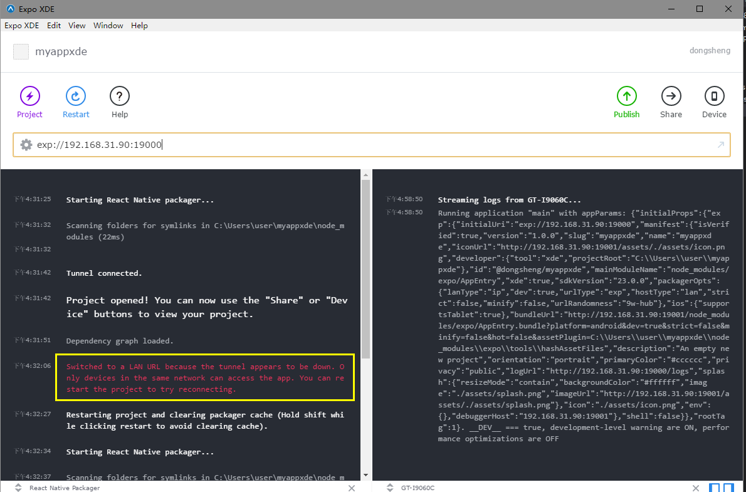
Task: Click the green Publish arrow icon
Action: click(x=627, y=96)
